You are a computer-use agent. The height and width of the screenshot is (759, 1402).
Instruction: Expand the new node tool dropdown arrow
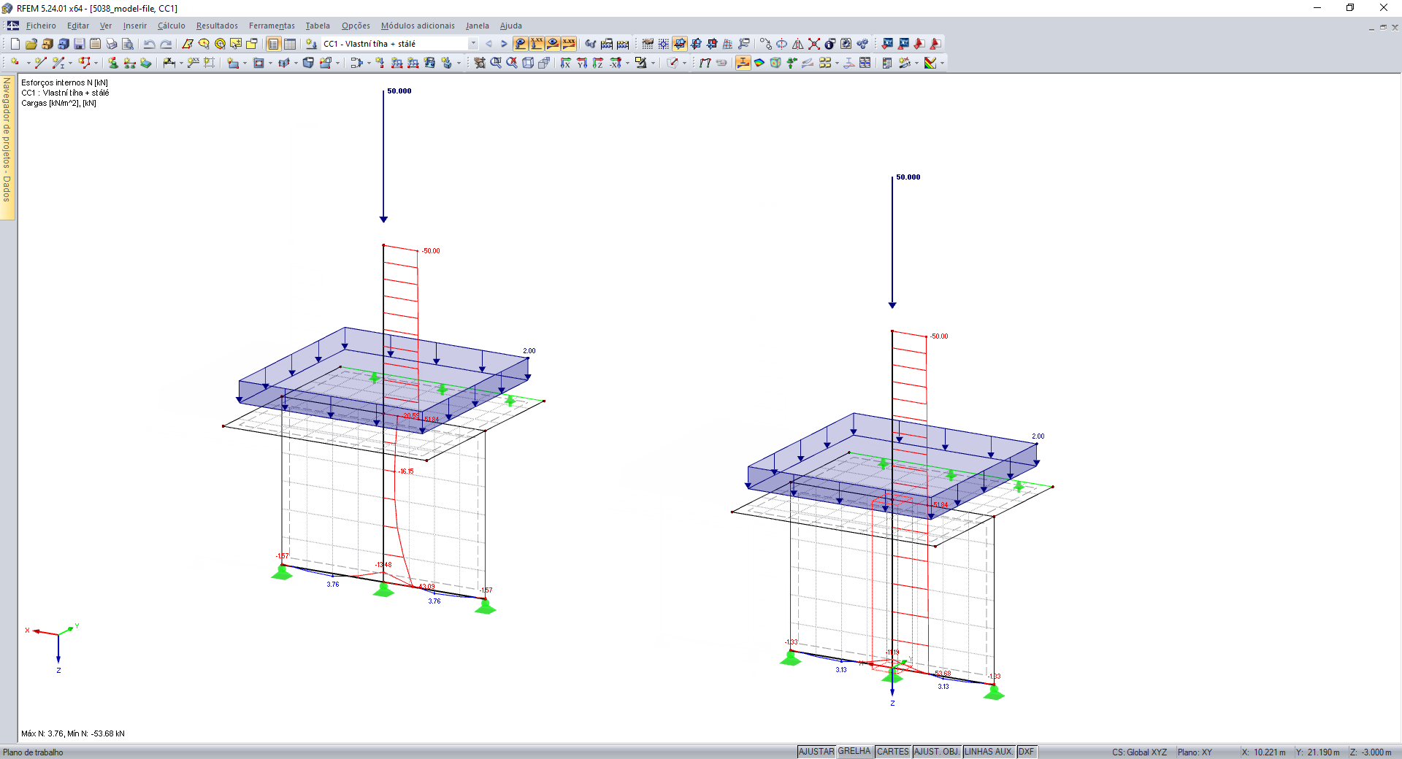pyautogui.click(x=28, y=63)
